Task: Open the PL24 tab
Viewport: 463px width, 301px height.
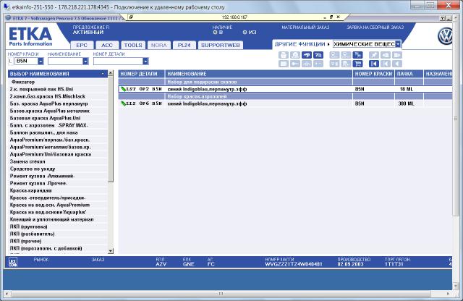Action: [184, 45]
